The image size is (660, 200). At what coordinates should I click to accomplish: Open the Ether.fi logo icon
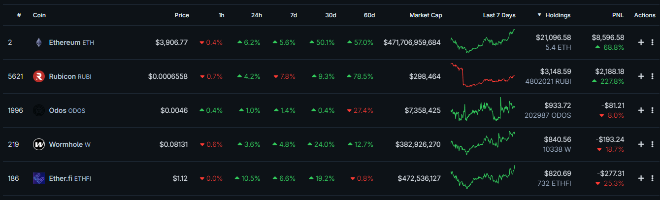coord(39,178)
